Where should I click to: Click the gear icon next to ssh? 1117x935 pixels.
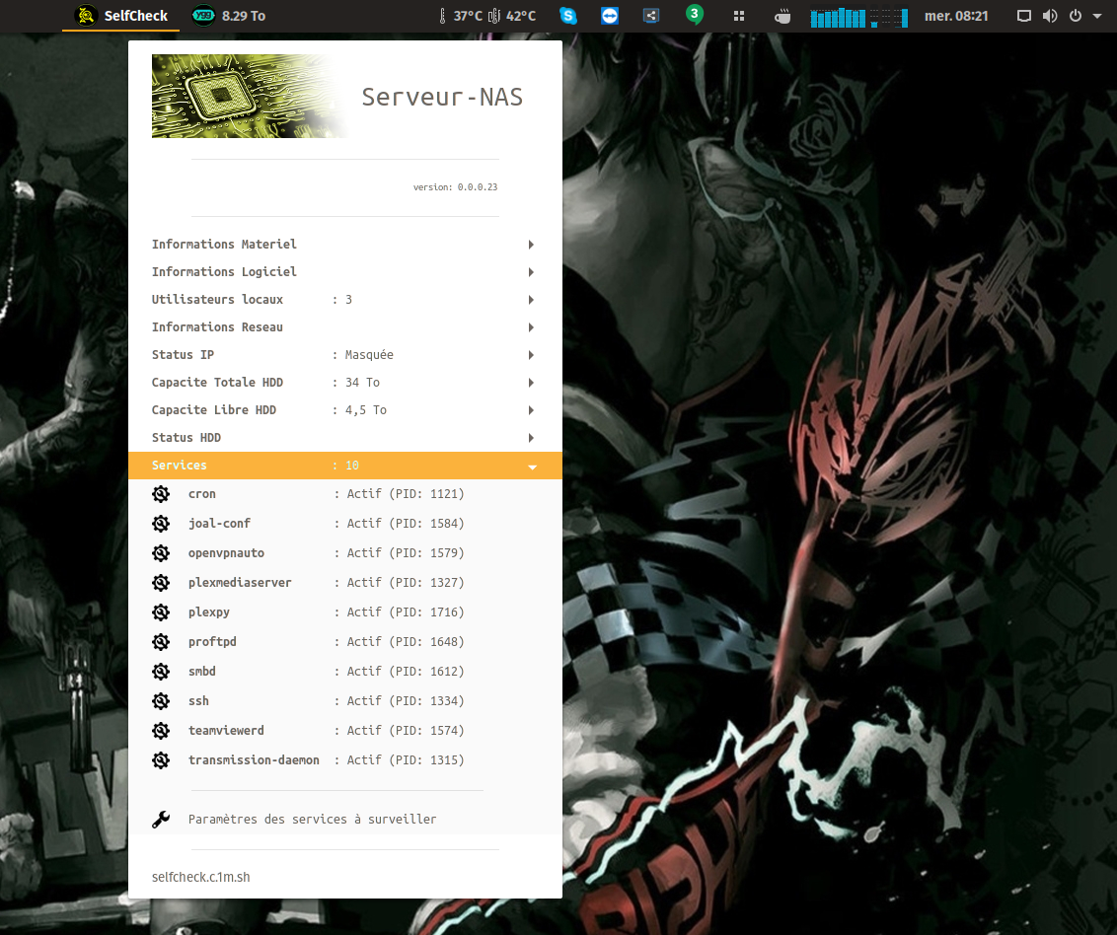pyautogui.click(x=161, y=701)
